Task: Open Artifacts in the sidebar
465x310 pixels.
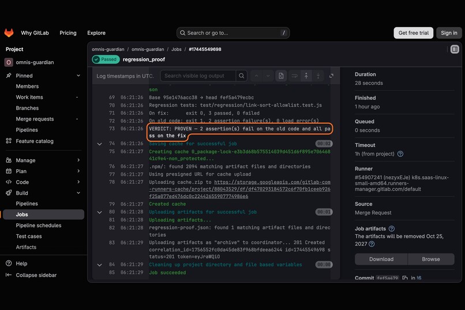Action: pos(26,247)
